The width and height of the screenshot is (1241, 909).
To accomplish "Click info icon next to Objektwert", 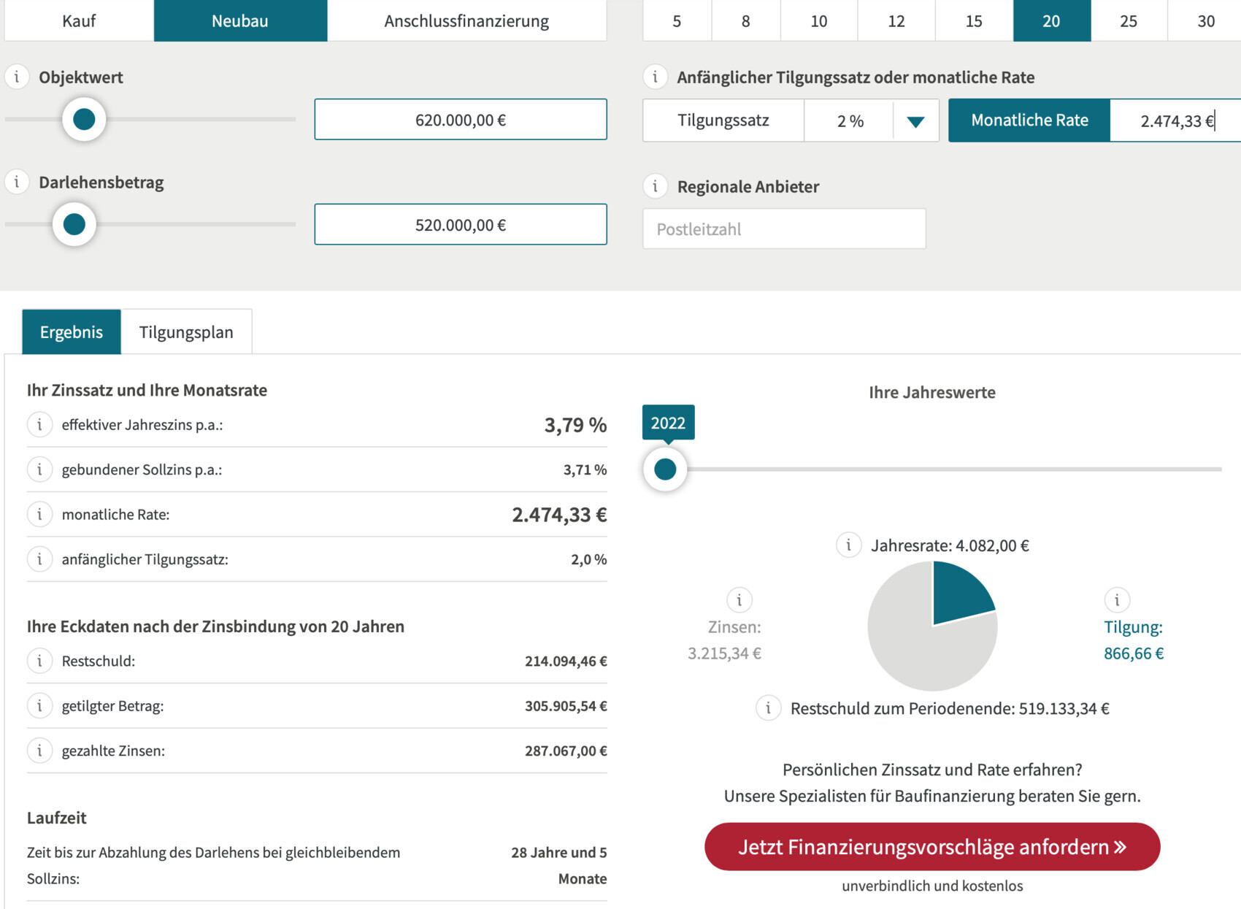I will [x=17, y=77].
